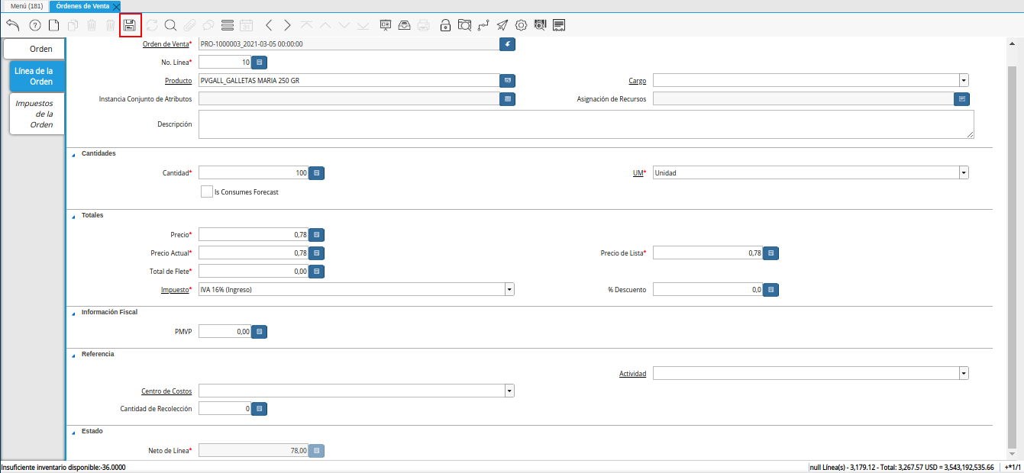The width and height of the screenshot is (1024, 473).
Task: Collapse the Estado section
Action: (74, 432)
